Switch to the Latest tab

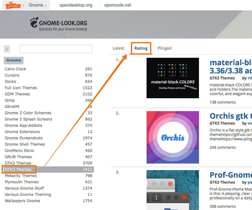[118, 48]
